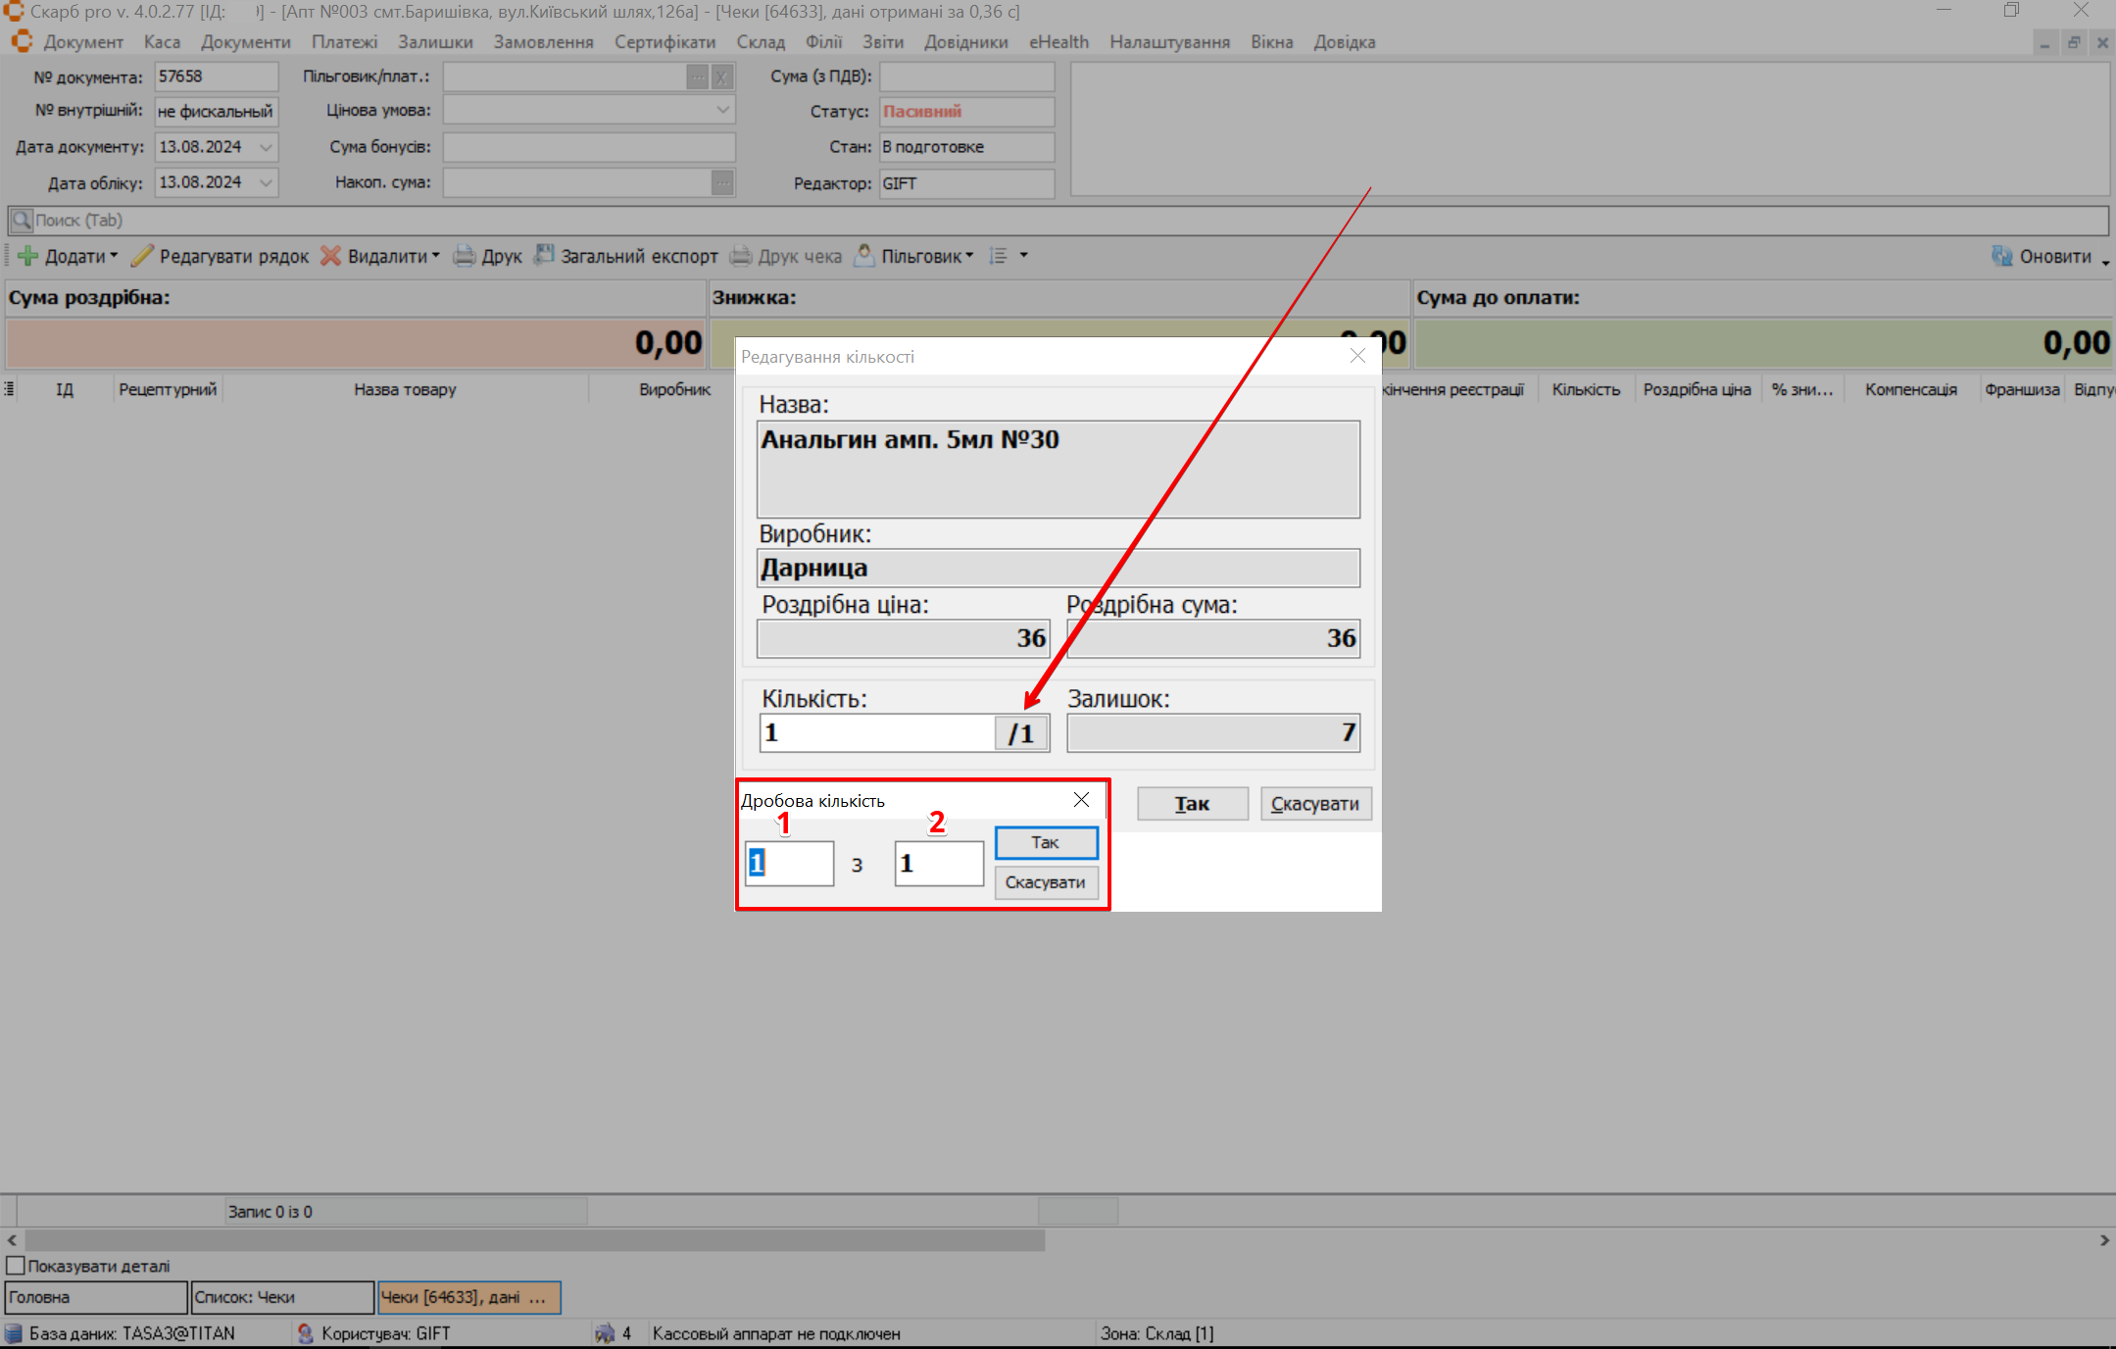
Task: Open the Залишки menu
Action: (435, 42)
